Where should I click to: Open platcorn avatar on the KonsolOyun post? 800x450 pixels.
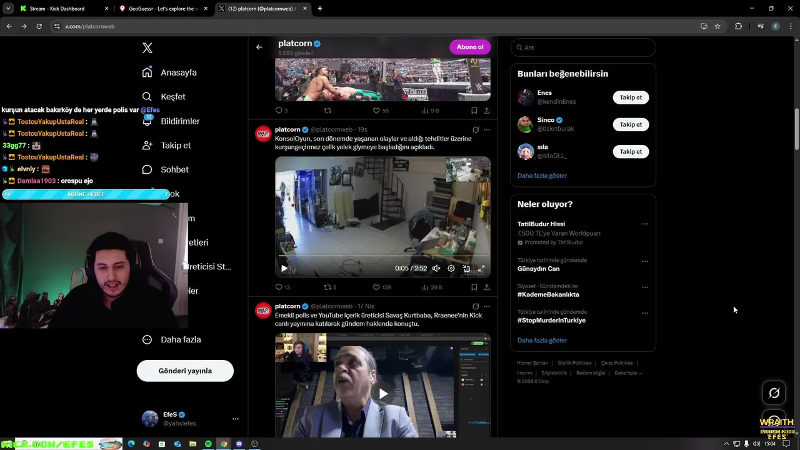pos(263,134)
